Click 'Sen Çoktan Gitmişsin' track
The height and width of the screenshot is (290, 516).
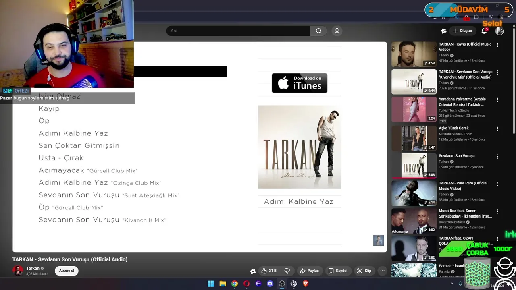tap(79, 145)
